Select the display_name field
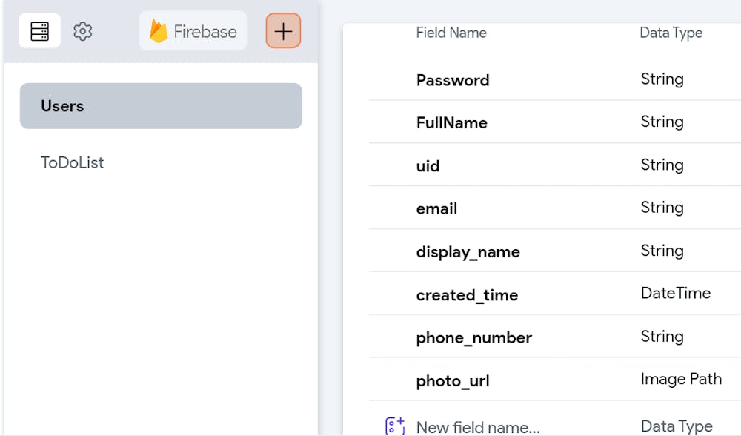 coord(468,252)
